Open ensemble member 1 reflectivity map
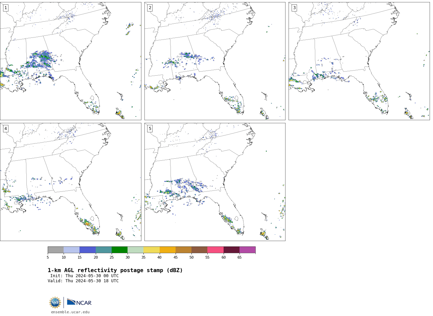The image size is (433, 316). (x=70, y=61)
